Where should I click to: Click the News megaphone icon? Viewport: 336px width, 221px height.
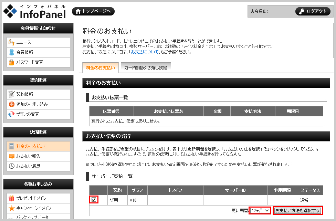[11, 42]
